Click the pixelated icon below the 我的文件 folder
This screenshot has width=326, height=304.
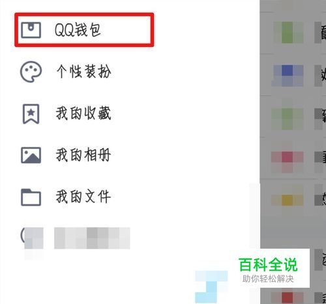[32, 238]
